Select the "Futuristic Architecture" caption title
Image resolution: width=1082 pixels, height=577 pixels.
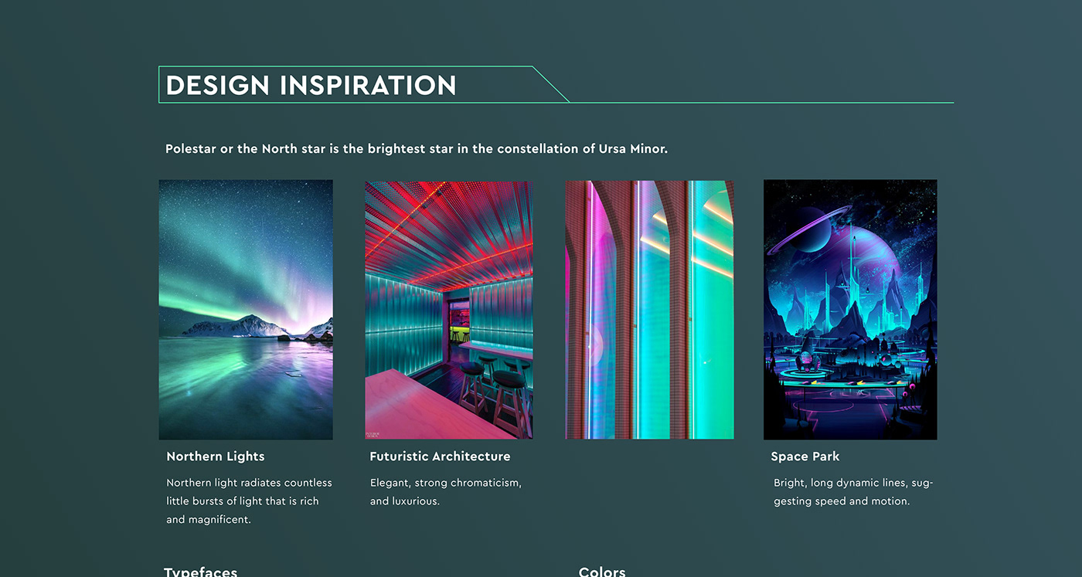pyautogui.click(x=440, y=457)
